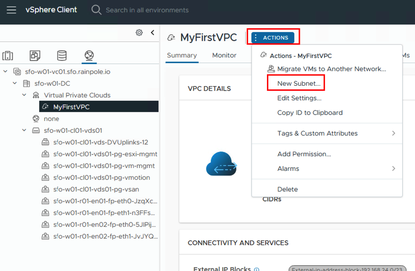
Task: Collapse the Virtual Private Clouds folder
Action: [x=24, y=95]
